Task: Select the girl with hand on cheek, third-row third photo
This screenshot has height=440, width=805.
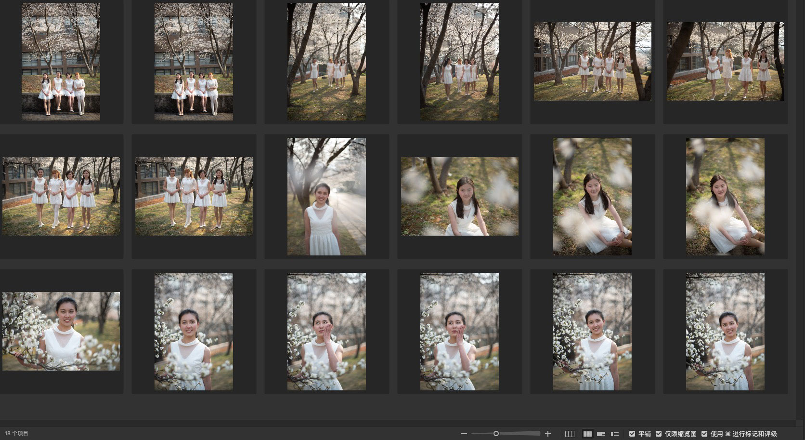Action: (326, 332)
